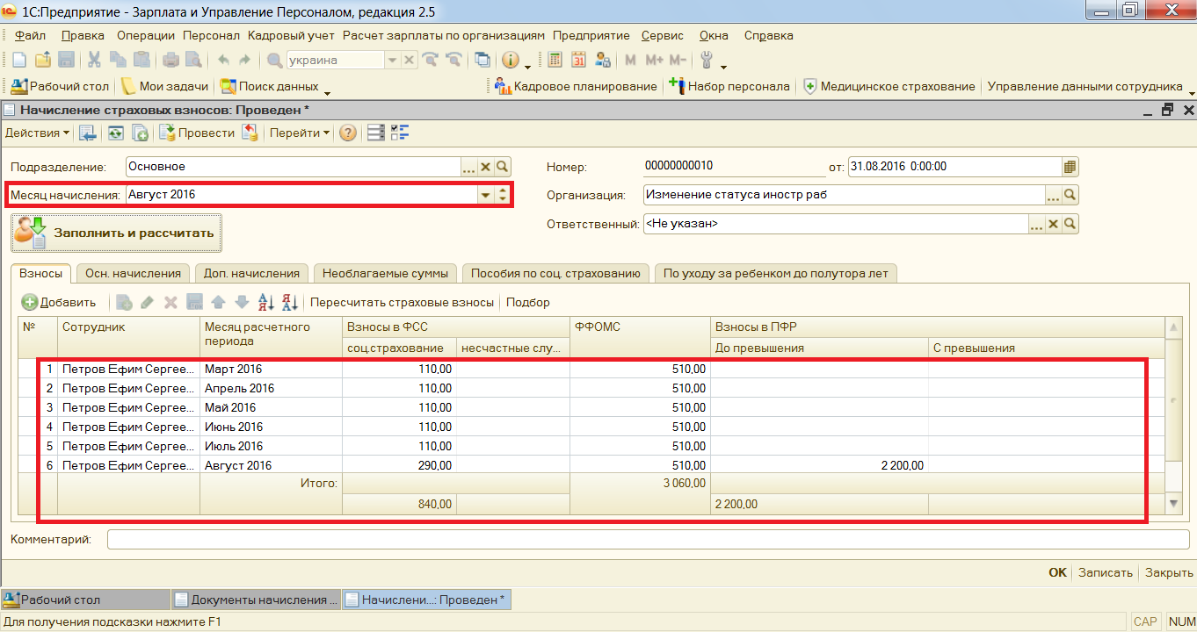The width and height of the screenshot is (1197, 632).
Task: Click Пересчитать страховые взносы button
Action: [402, 303]
